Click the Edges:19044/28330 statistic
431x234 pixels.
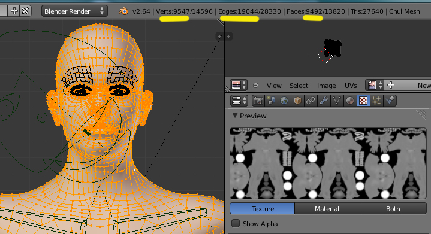[x=249, y=11]
